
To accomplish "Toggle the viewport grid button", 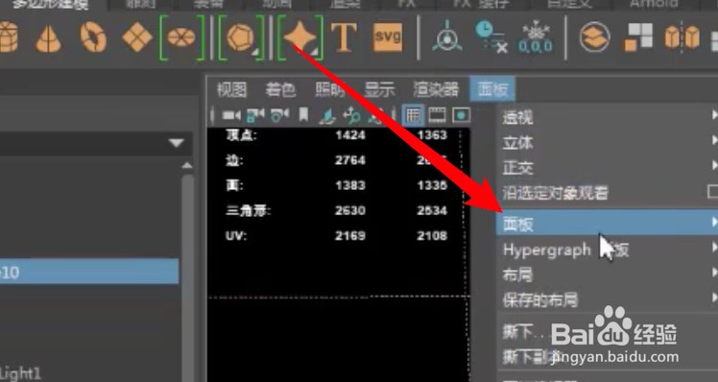I will (413, 115).
